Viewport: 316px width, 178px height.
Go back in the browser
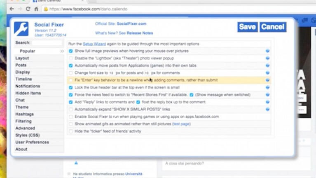coord(12,9)
